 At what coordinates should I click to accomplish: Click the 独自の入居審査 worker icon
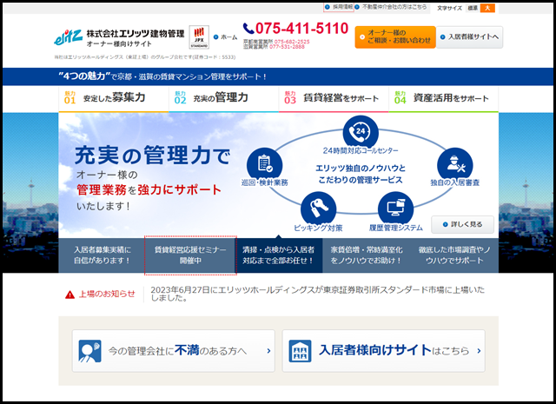(x=455, y=165)
